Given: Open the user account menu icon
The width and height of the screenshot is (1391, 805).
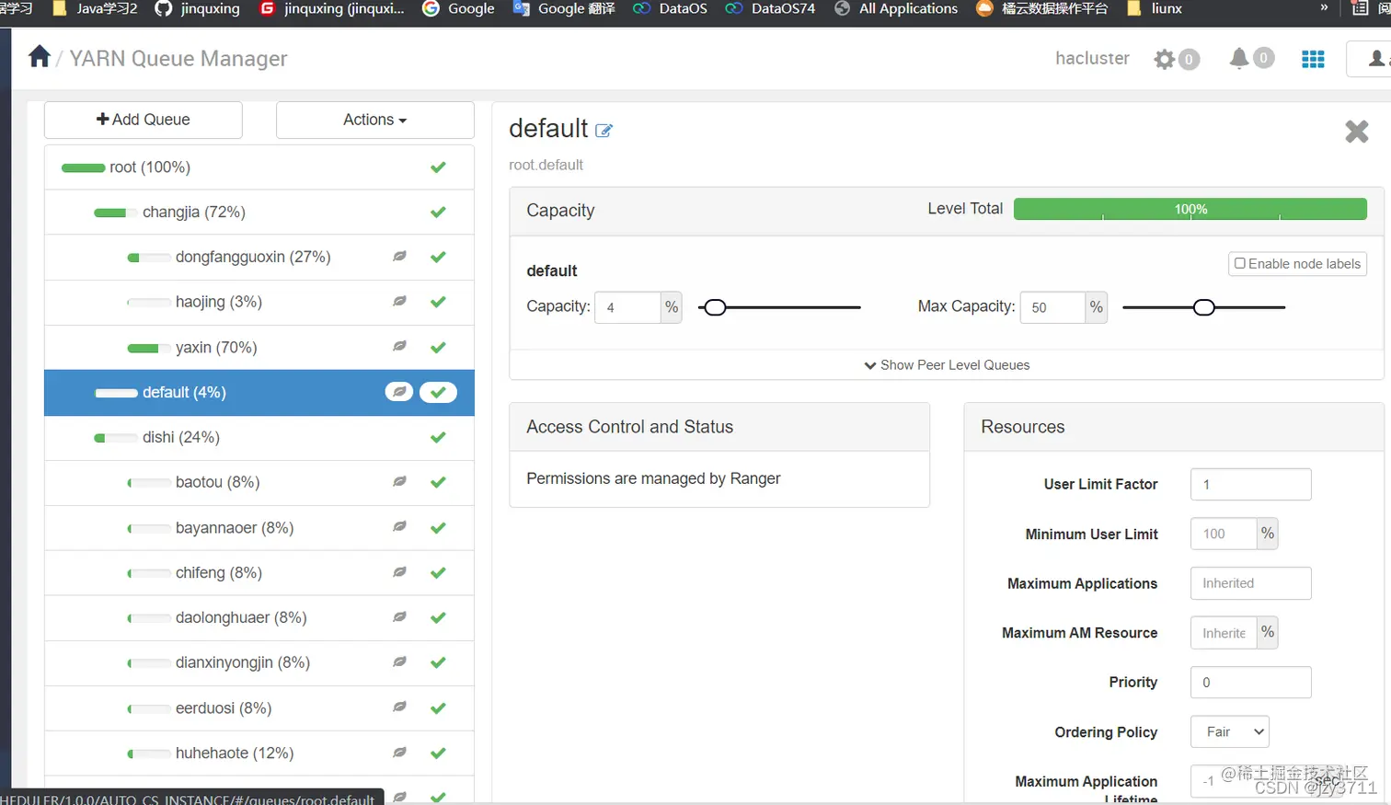Looking at the screenshot, I should point(1376,58).
